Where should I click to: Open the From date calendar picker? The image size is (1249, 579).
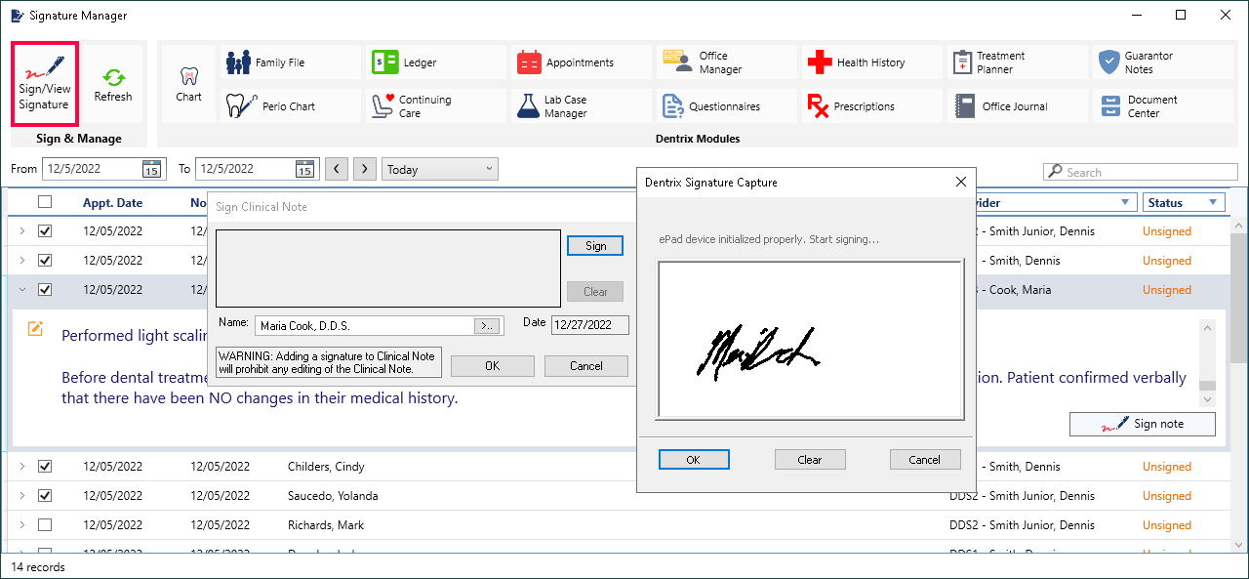pyautogui.click(x=151, y=169)
